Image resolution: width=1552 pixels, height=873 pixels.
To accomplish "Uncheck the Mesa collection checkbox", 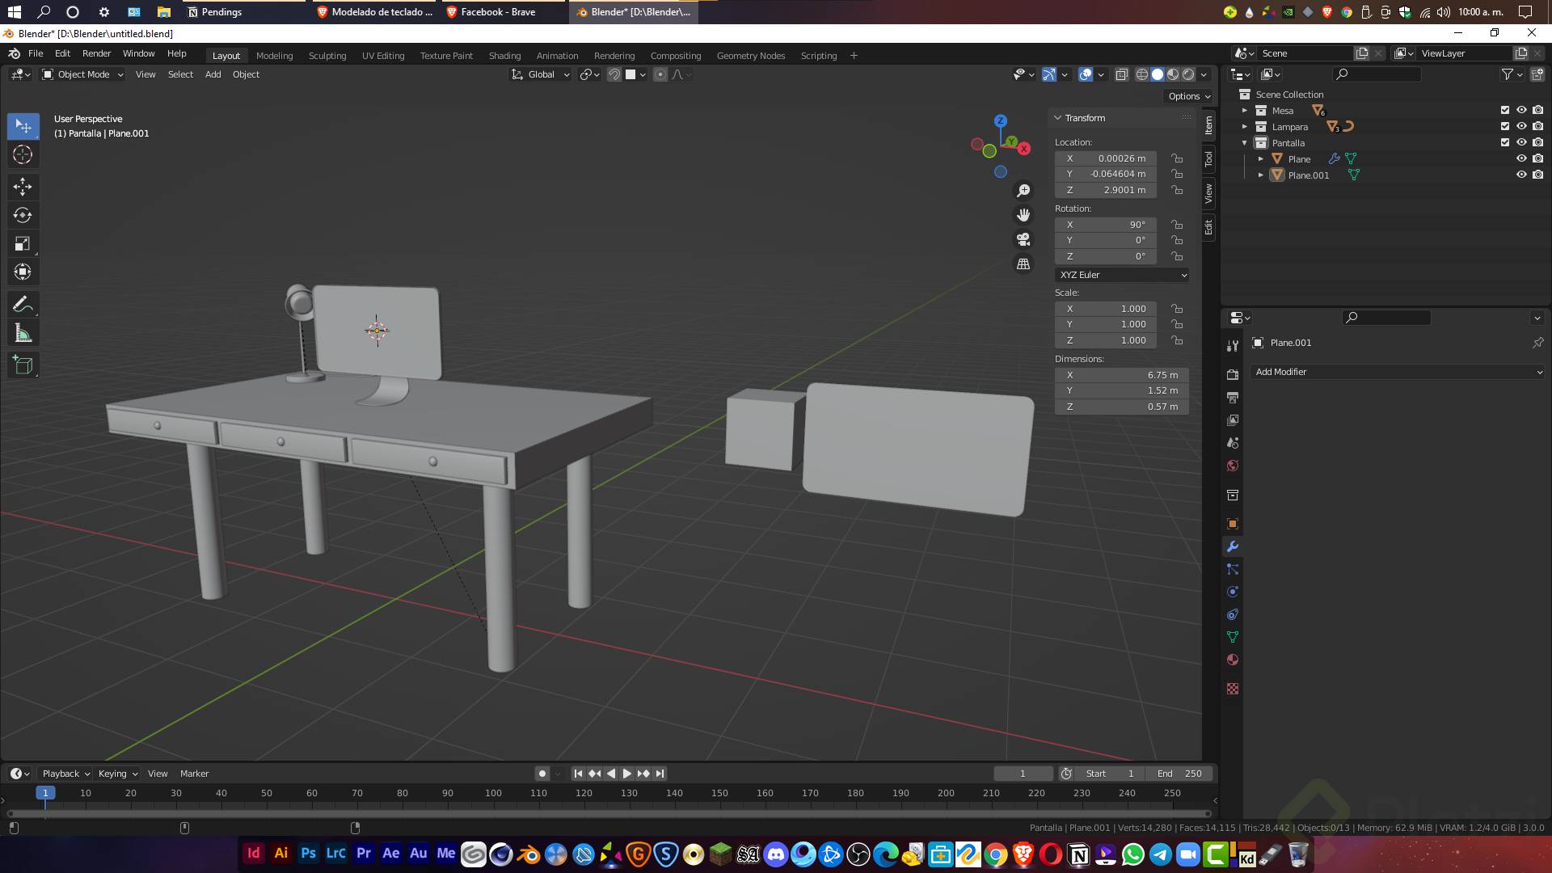I will (1504, 111).
